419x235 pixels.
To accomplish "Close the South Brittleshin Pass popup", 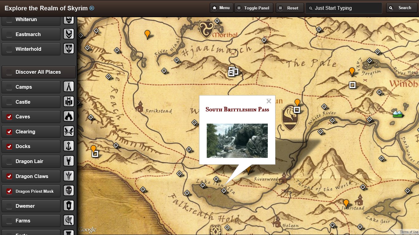I will point(269,101).
